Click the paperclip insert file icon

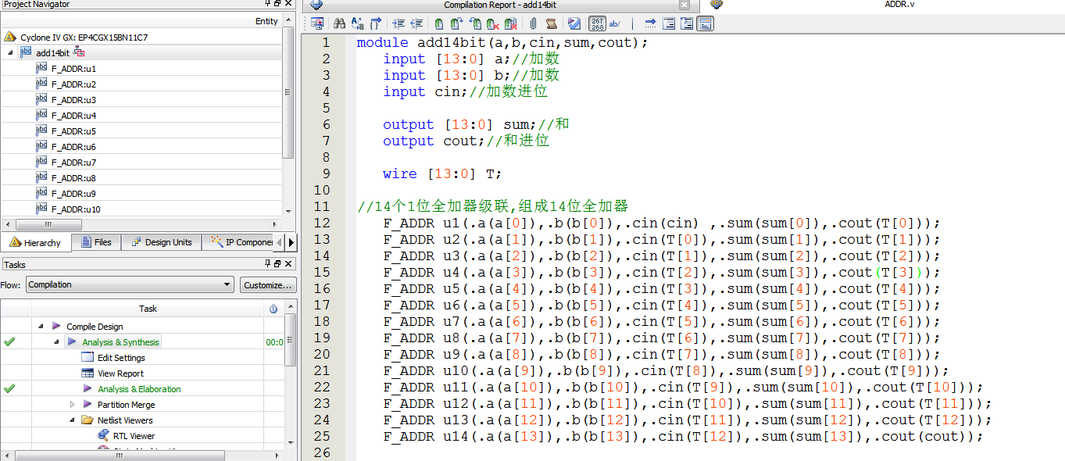coord(533,23)
